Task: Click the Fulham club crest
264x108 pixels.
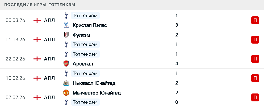Action: click(66, 35)
